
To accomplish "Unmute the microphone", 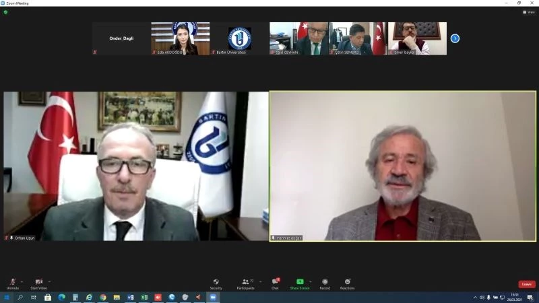I will 12,283.
